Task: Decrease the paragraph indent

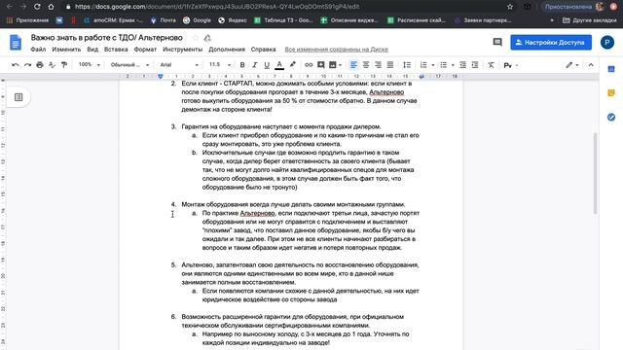Action: pyautogui.click(x=463, y=65)
